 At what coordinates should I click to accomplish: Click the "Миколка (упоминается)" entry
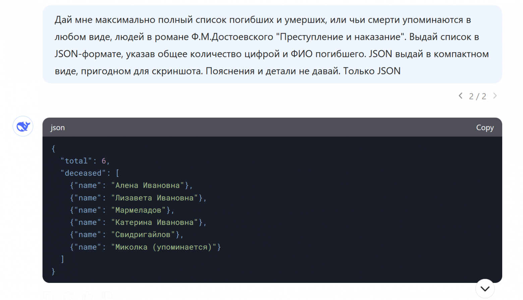pos(163,247)
